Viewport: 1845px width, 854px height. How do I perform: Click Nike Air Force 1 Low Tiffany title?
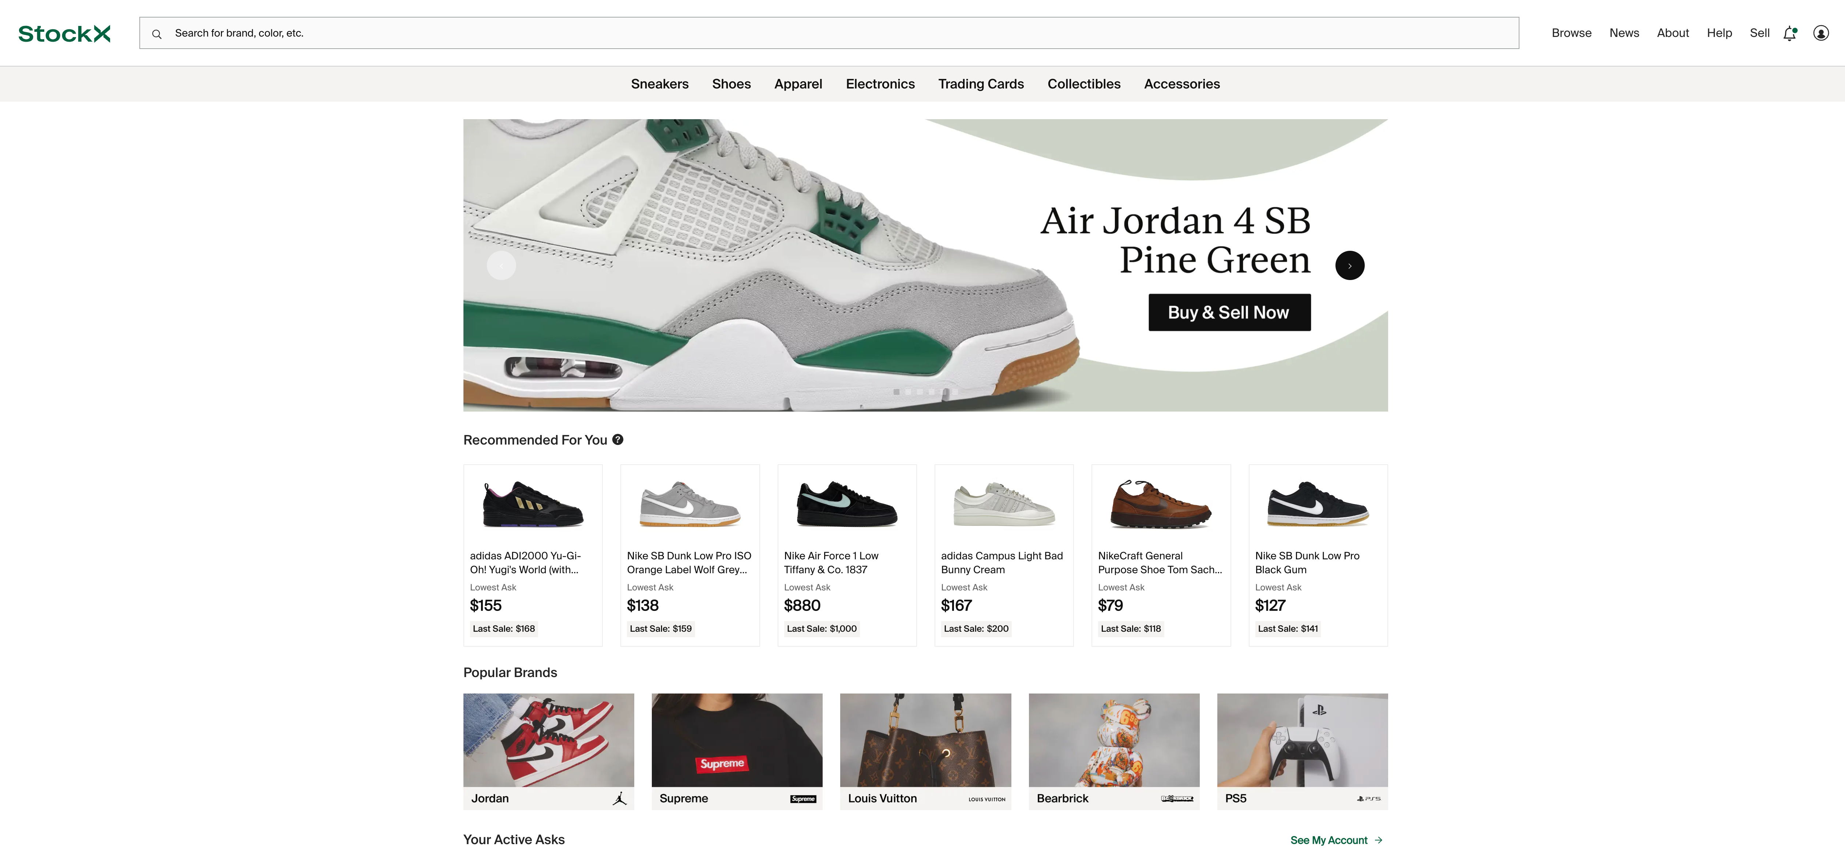tap(831, 563)
